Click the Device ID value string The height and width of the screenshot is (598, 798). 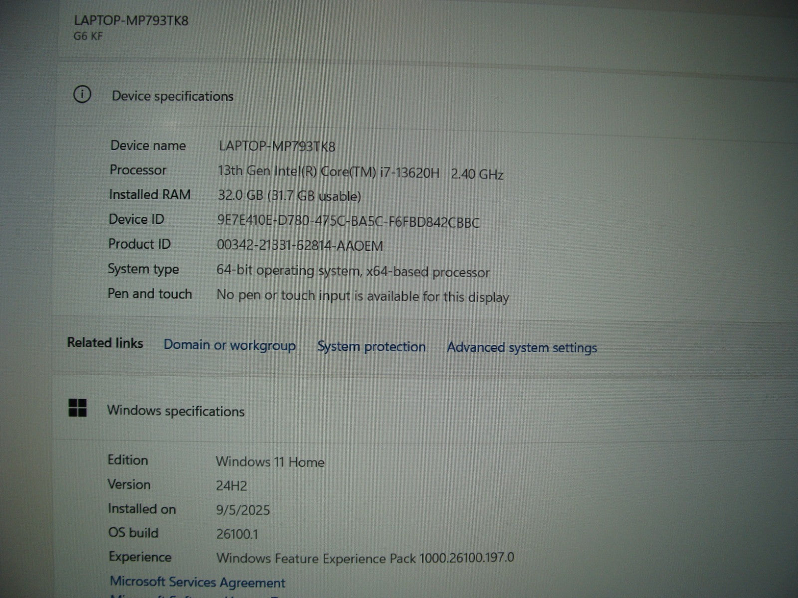pyautogui.click(x=348, y=222)
